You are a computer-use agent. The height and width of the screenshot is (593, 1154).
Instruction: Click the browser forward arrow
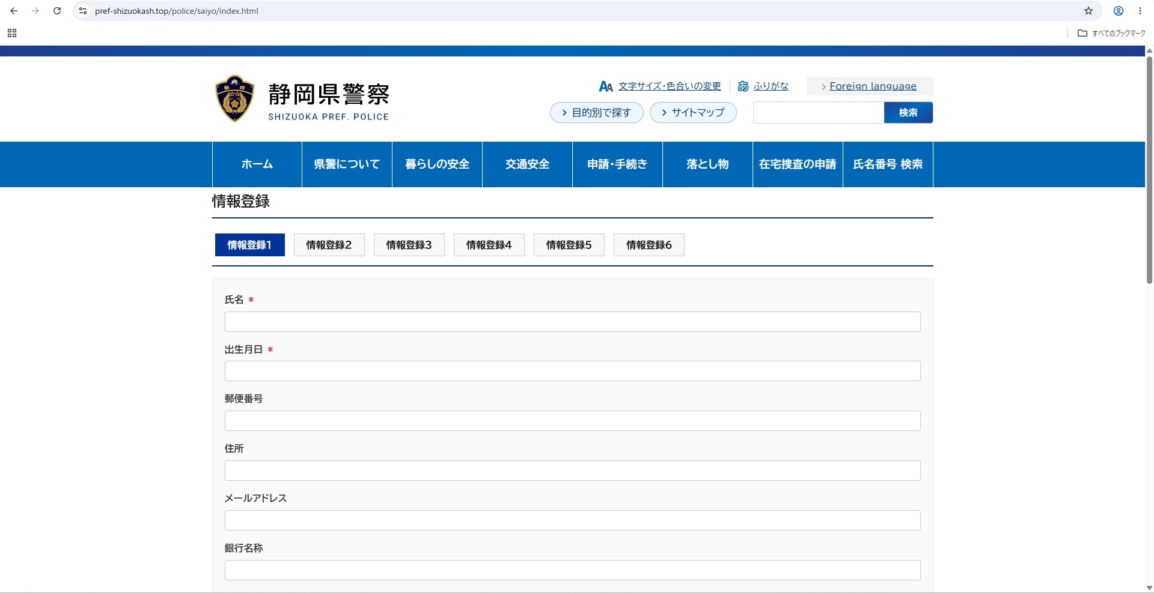tap(35, 11)
